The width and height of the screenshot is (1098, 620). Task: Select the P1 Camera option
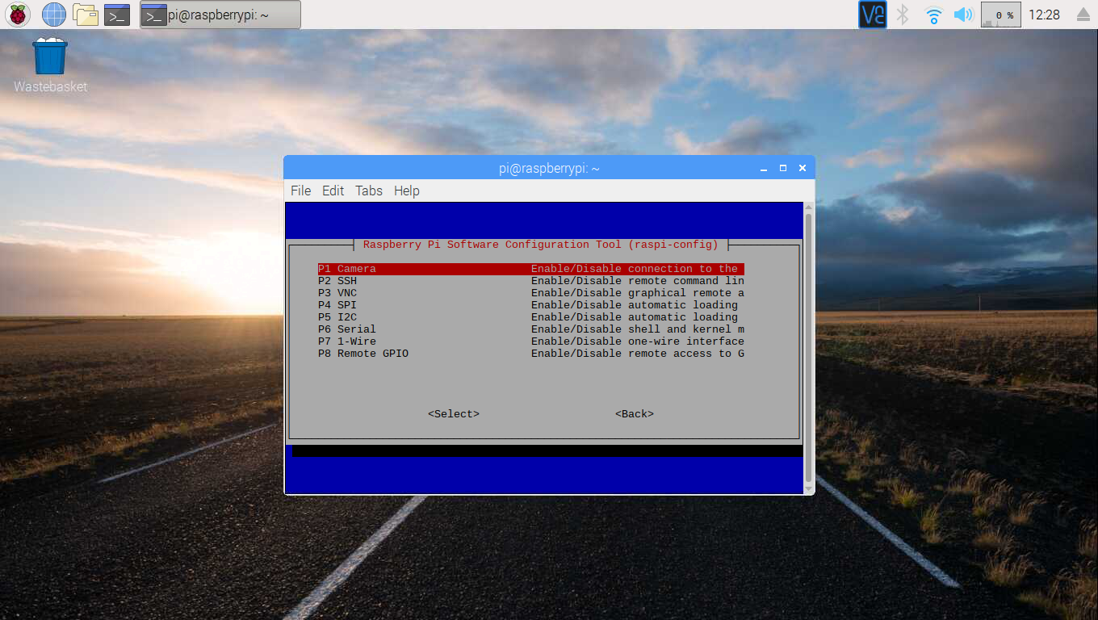(x=530, y=269)
